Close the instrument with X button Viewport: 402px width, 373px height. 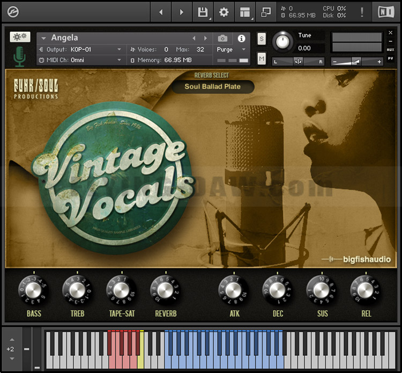(x=390, y=33)
